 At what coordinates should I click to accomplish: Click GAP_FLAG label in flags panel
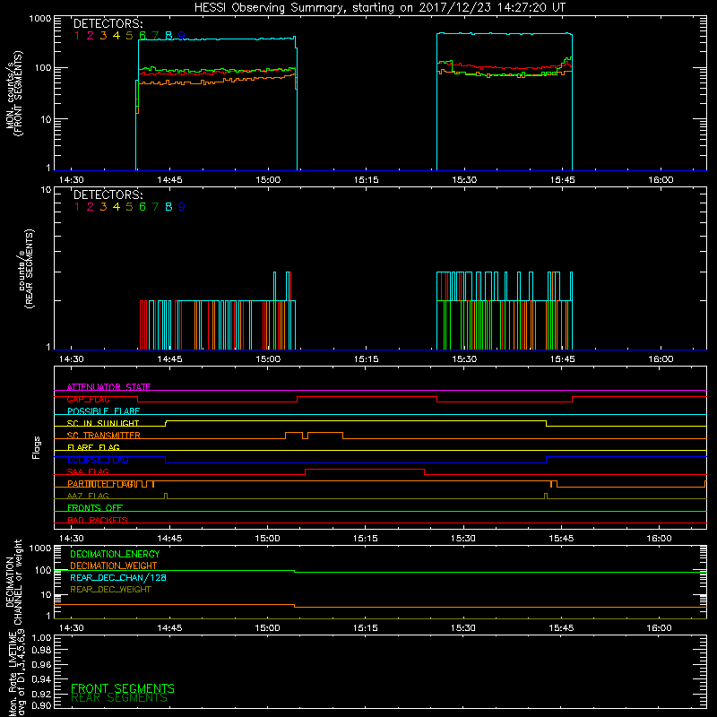coord(88,400)
